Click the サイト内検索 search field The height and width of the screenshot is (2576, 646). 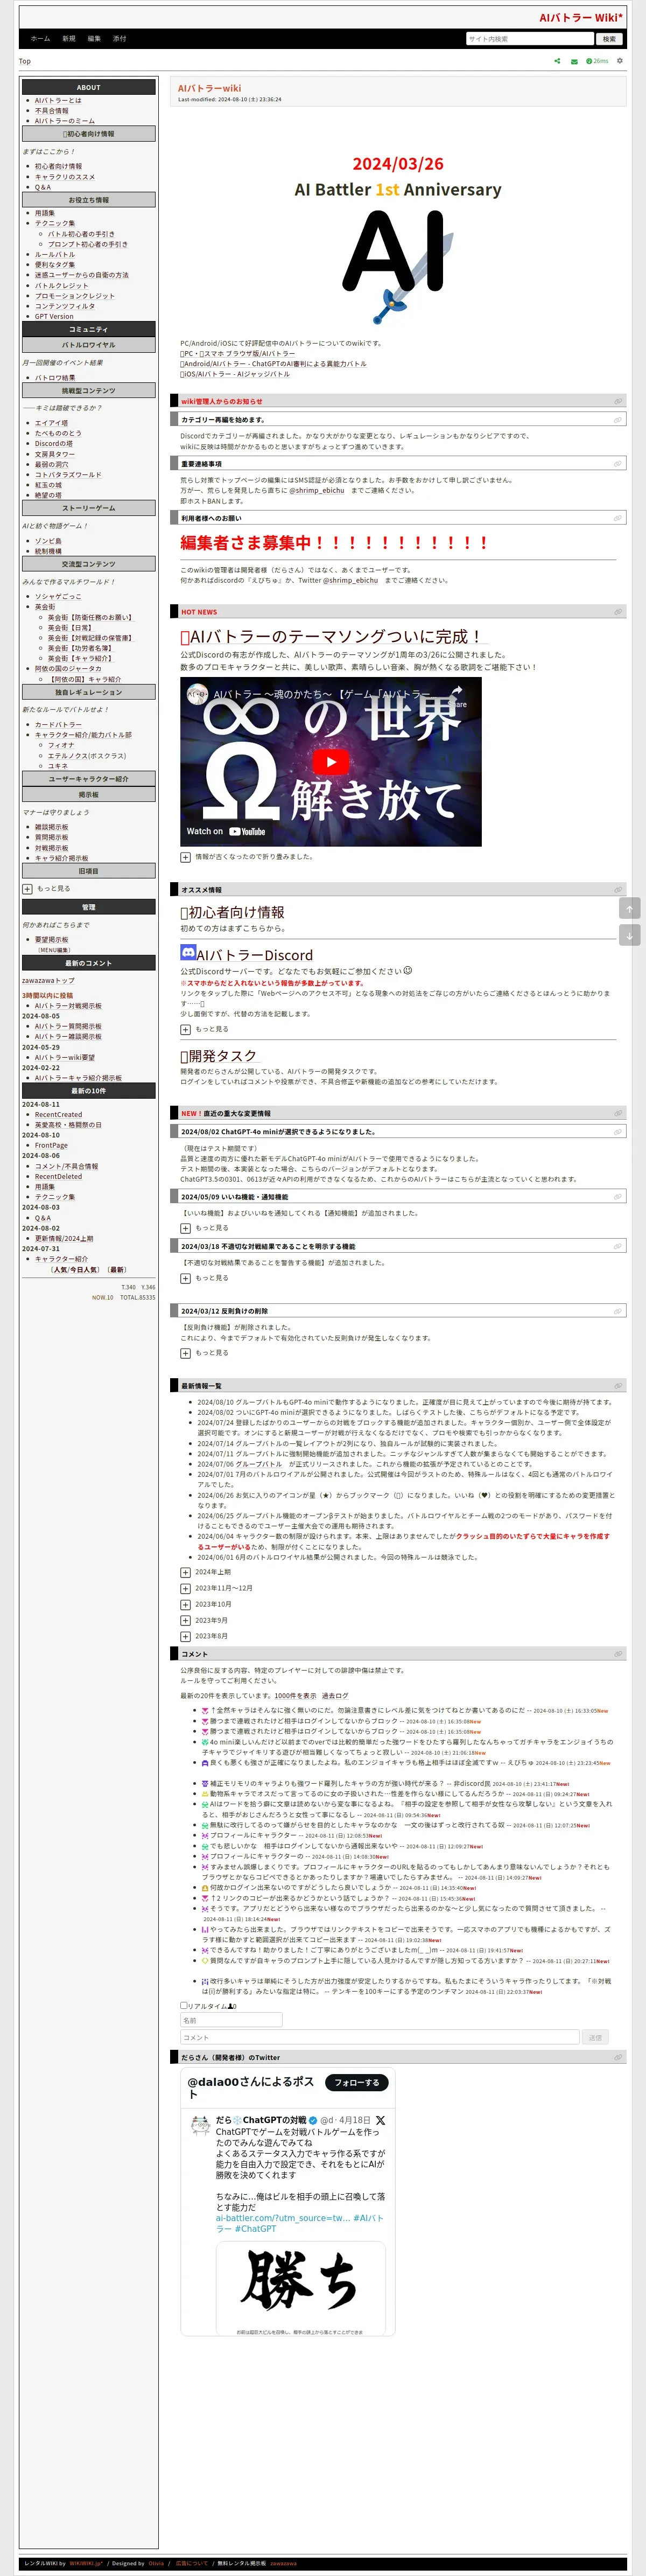[529, 39]
